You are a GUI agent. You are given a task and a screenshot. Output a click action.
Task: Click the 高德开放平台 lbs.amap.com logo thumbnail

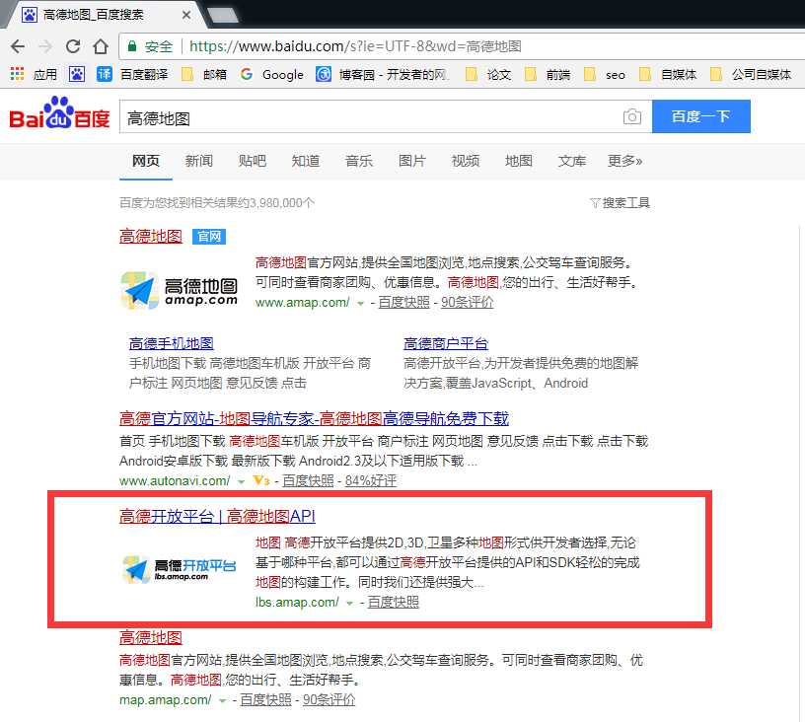point(180,569)
